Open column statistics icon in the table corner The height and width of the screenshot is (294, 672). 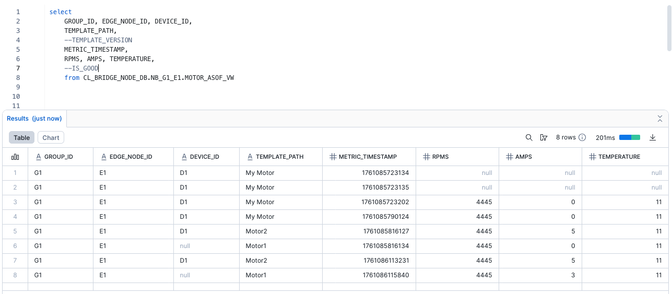coord(15,157)
